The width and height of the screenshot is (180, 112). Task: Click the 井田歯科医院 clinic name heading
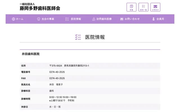[31, 54]
